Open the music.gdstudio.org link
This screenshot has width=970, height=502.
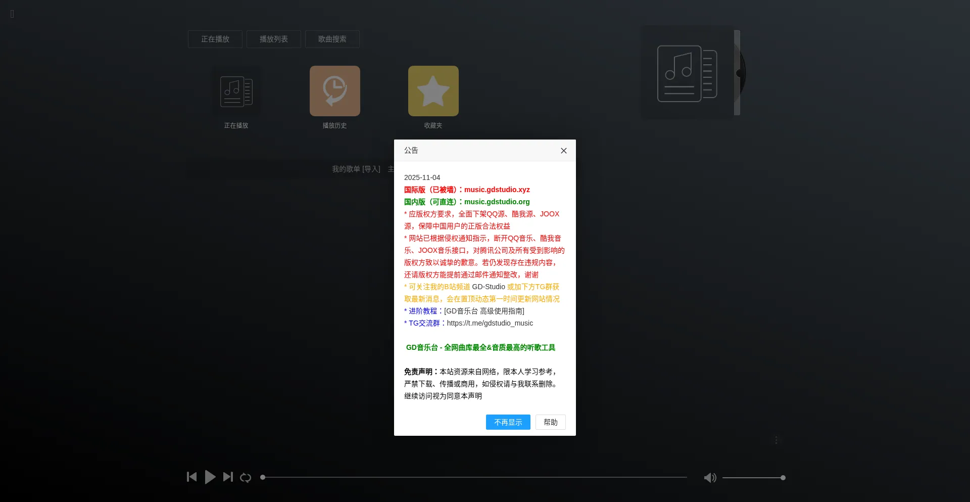tap(497, 202)
